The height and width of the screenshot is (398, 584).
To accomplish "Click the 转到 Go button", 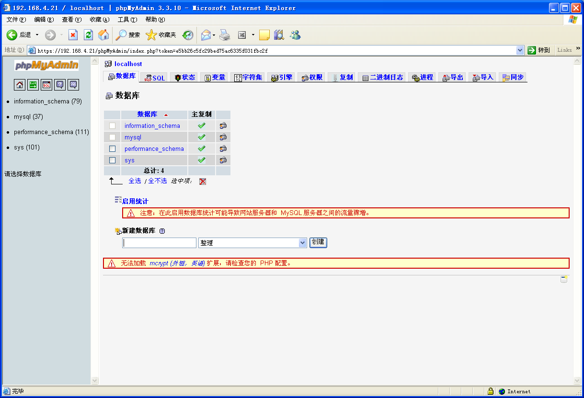I will pos(539,50).
